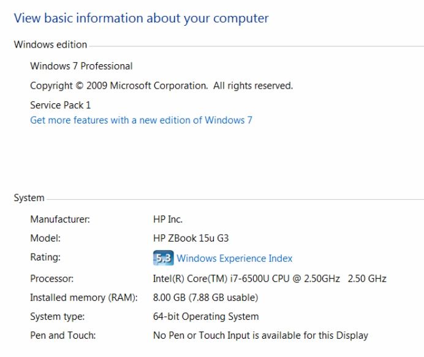
Task: Click the 'Service Pack 1' text
Action: [x=60, y=105]
